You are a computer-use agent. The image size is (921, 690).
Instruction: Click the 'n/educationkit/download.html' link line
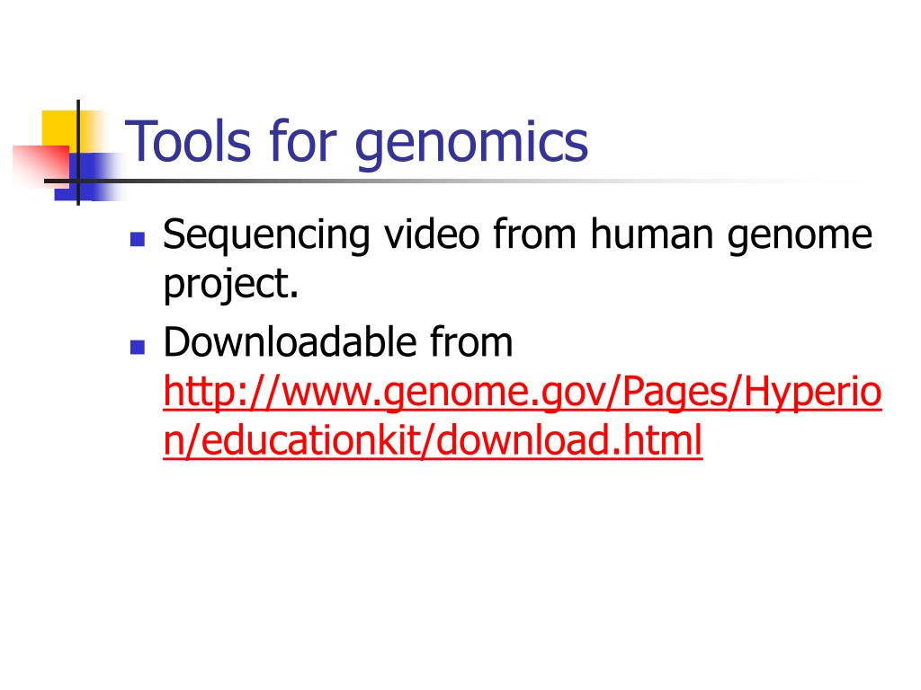pyautogui.click(x=433, y=440)
